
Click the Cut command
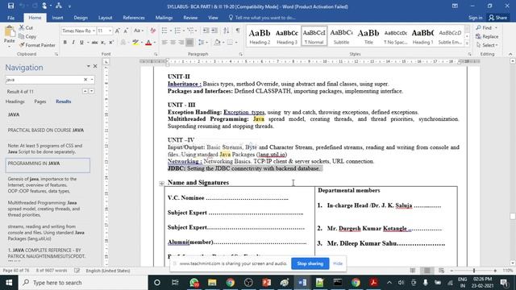pos(26,27)
